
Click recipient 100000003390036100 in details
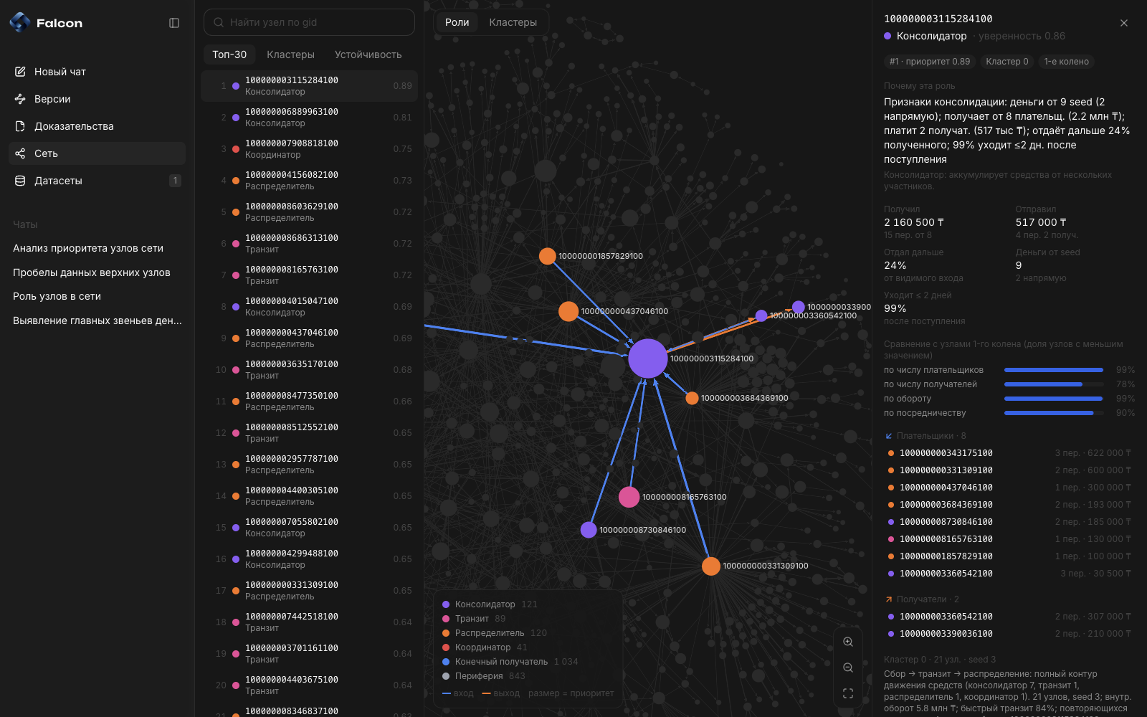(1009, 634)
